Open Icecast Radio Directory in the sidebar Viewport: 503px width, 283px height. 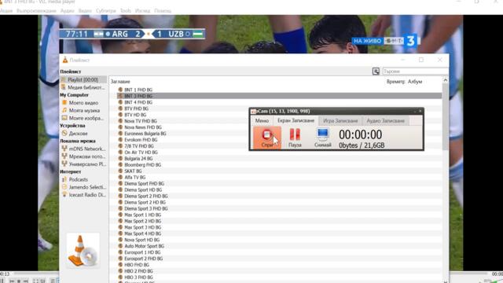pyautogui.click(x=83, y=195)
